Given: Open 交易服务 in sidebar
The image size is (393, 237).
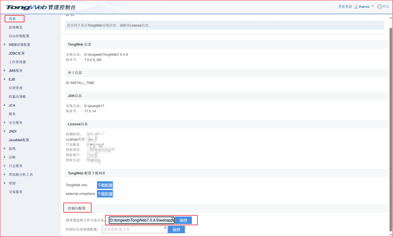Looking at the screenshot, I should 16,192.
